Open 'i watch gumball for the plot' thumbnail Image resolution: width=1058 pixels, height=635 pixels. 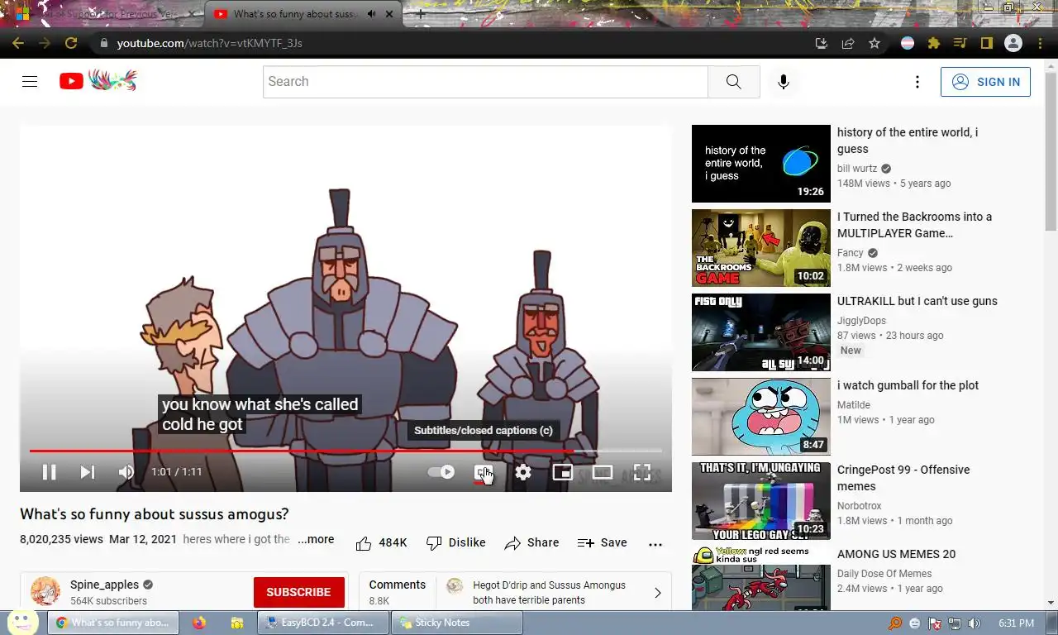[x=760, y=417]
